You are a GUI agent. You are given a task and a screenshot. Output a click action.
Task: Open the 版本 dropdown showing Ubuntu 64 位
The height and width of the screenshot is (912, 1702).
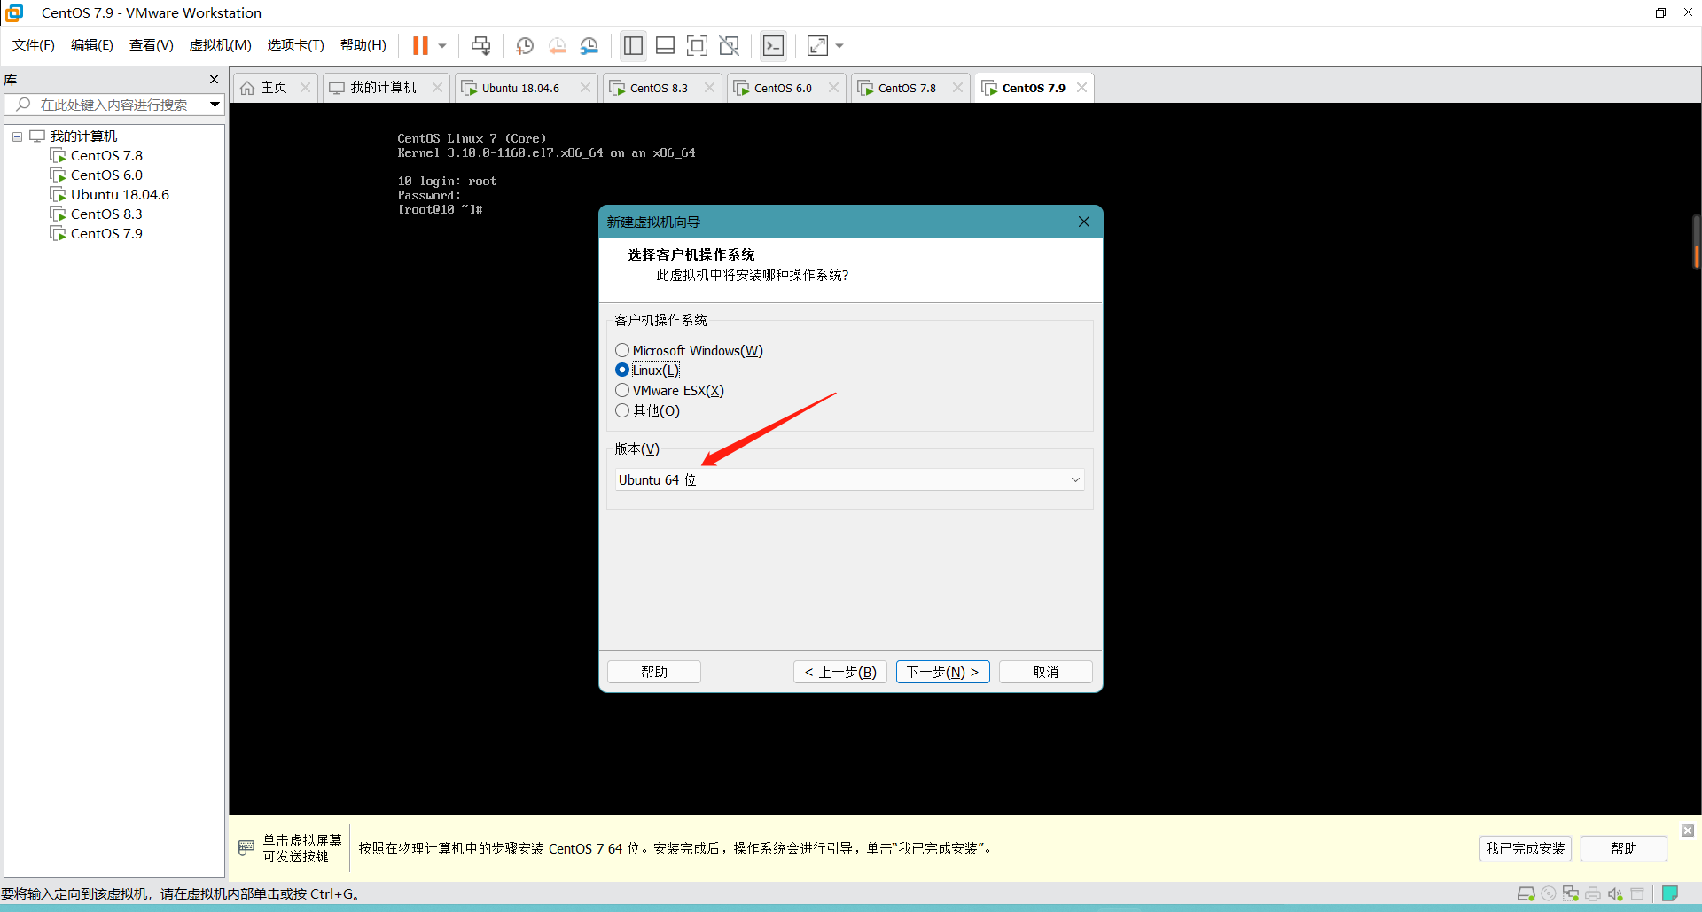(849, 479)
